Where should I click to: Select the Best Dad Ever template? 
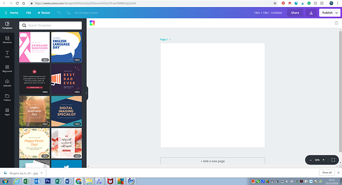click(66, 79)
